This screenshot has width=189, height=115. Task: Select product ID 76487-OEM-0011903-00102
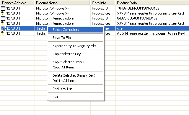pyautogui.click(x=138, y=8)
